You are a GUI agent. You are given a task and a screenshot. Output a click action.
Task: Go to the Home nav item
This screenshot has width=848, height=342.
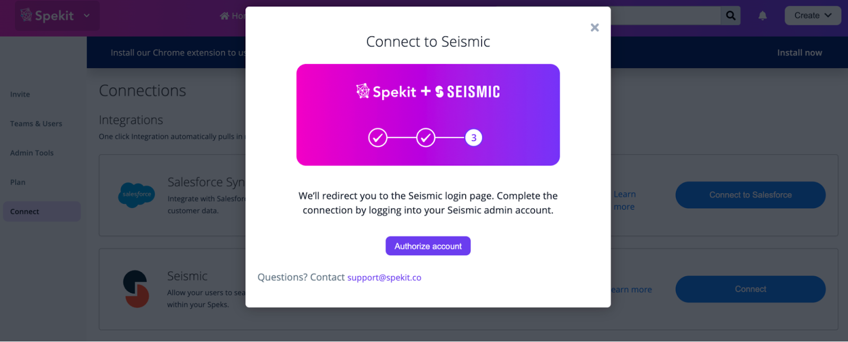click(x=233, y=16)
